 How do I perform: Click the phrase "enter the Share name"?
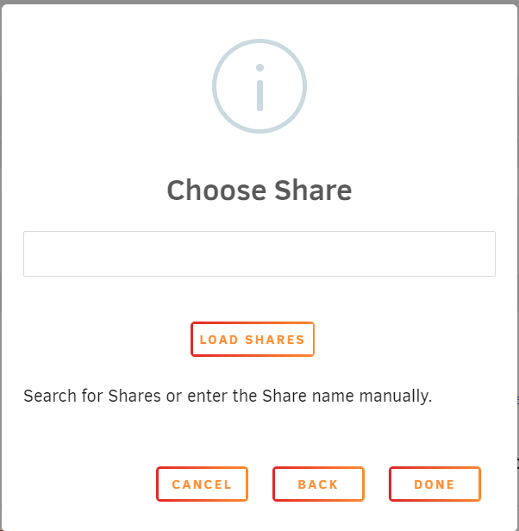pyautogui.click(x=271, y=396)
